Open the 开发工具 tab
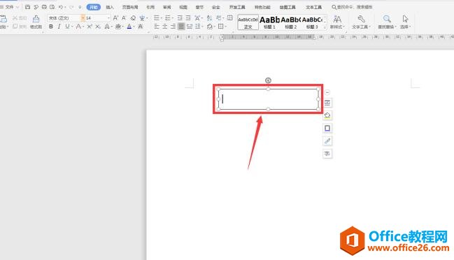Viewport: 454px width, 260px height. (237, 7)
